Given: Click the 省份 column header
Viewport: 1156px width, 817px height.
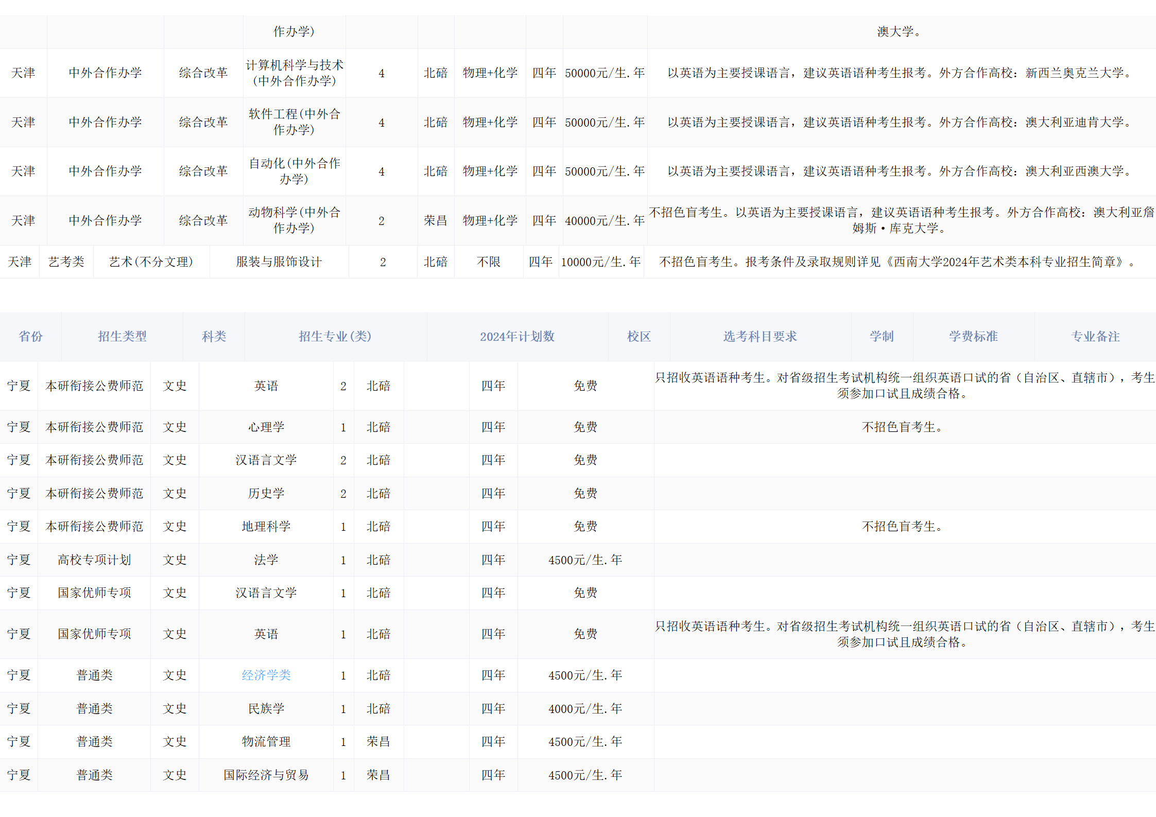Looking at the screenshot, I should click(31, 336).
